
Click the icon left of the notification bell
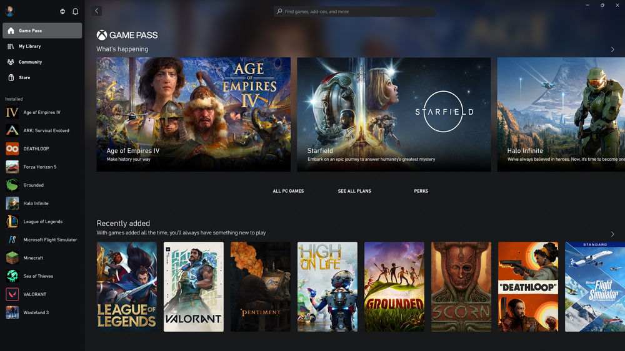tap(62, 11)
